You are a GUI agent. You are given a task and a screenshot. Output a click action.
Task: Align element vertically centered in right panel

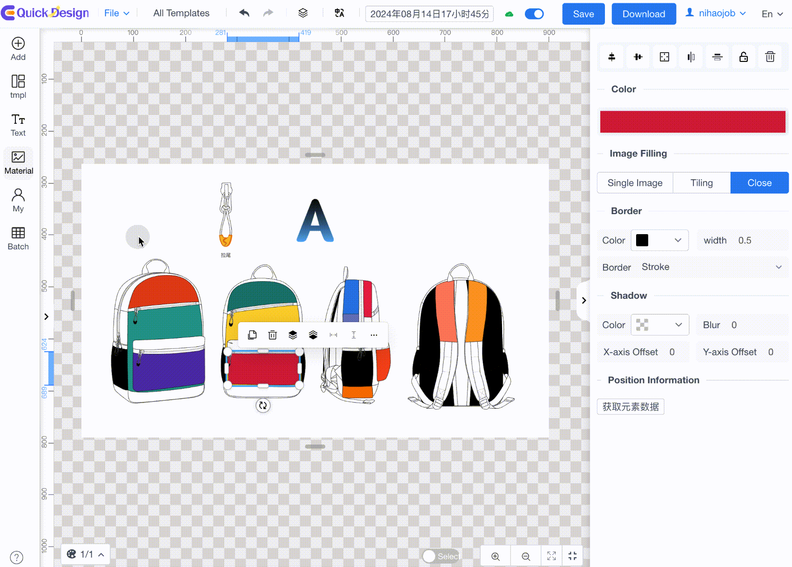[x=611, y=57]
